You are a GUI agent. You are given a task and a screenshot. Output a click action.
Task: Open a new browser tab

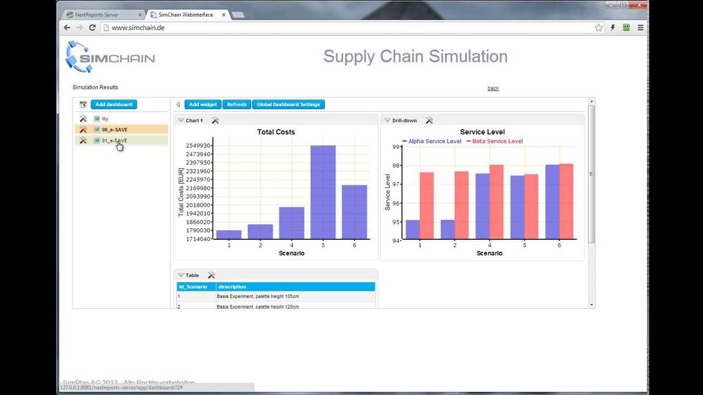(x=238, y=15)
